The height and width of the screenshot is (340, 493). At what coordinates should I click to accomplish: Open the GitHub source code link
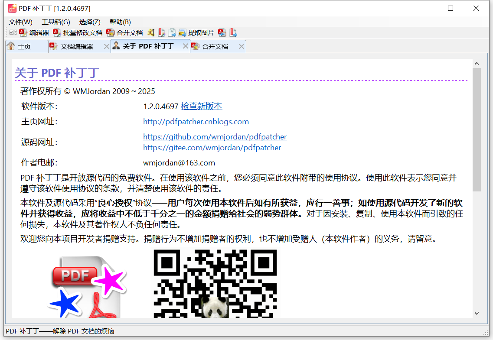point(215,137)
